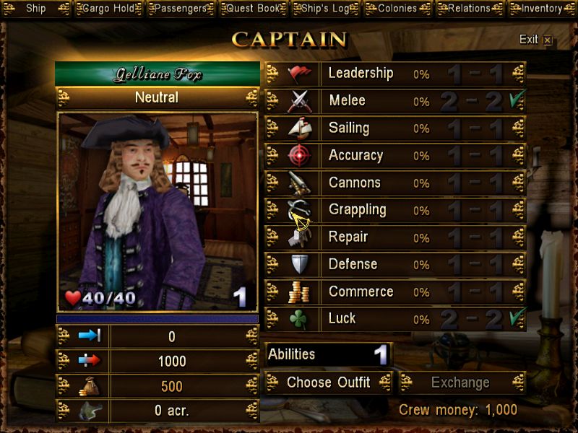578x433 pixels.
Task: Switch to the Quest Book tab
Action: pyautogui.click(x=253, y=9)
